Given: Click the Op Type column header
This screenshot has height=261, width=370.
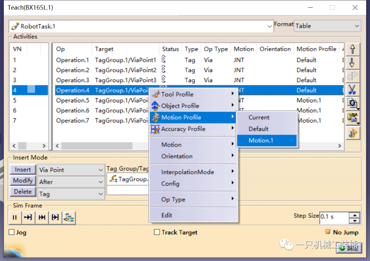Looking at the screenshot, I should click(216, 49).
